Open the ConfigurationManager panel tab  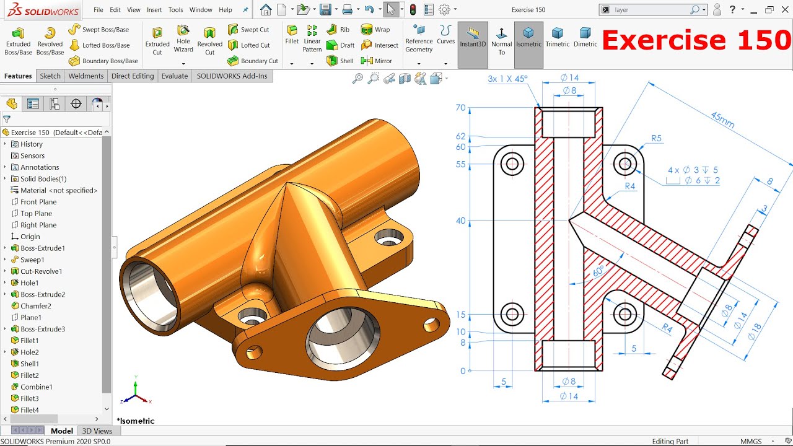55,104
